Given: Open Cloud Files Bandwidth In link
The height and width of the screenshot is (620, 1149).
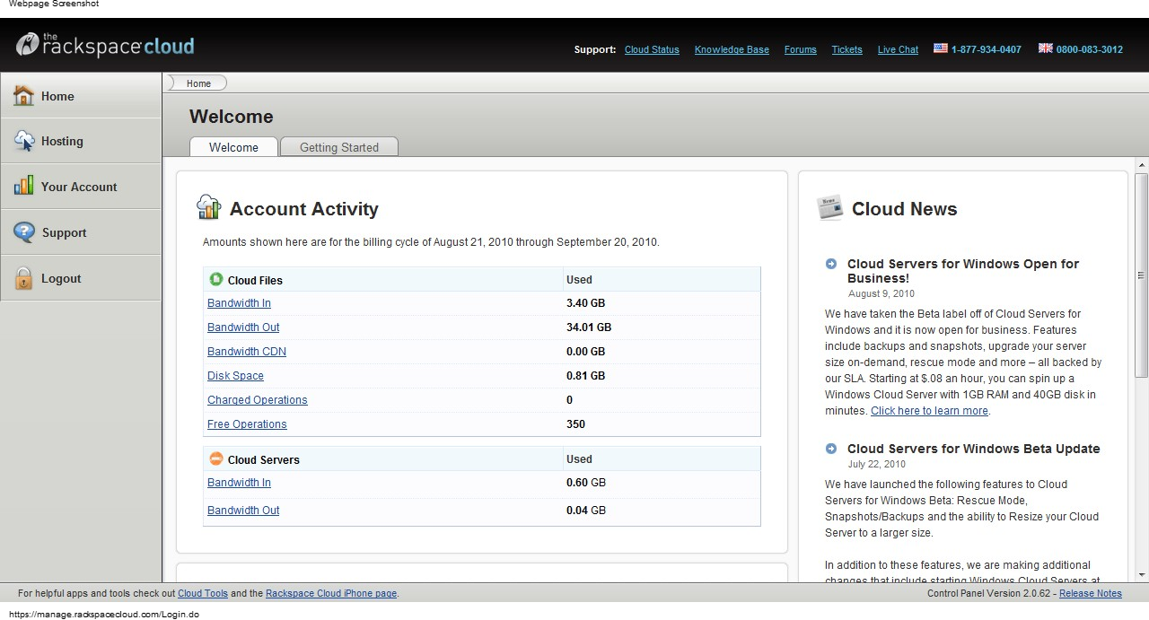Looking at the screenshot, I should (x=239, y=303).
